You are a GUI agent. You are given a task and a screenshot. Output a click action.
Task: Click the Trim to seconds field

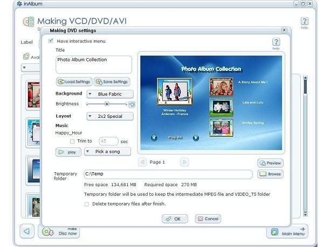point(108,141)
